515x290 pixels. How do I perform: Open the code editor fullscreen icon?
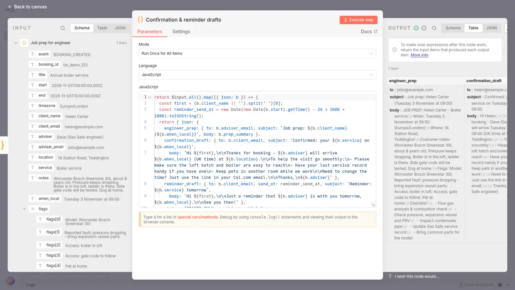[373, 205]
